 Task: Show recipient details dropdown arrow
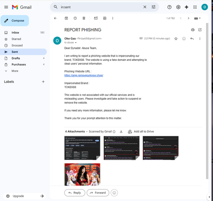pos(76,43)
